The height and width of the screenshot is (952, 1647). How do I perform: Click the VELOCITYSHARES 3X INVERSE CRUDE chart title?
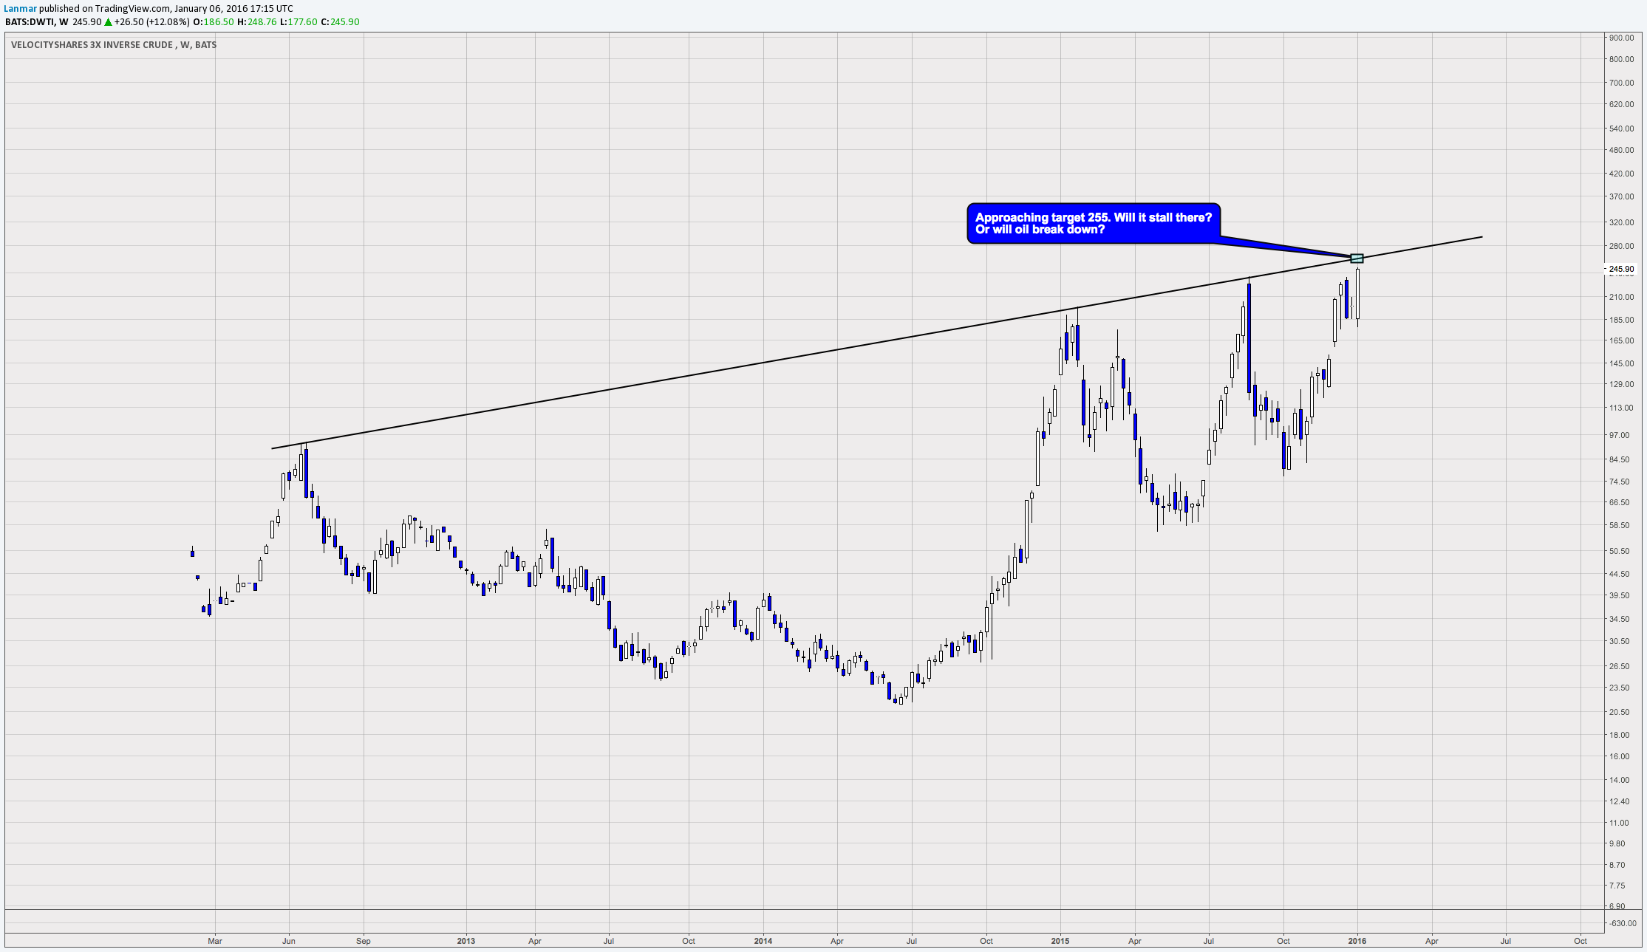click(x=114, y=45)
